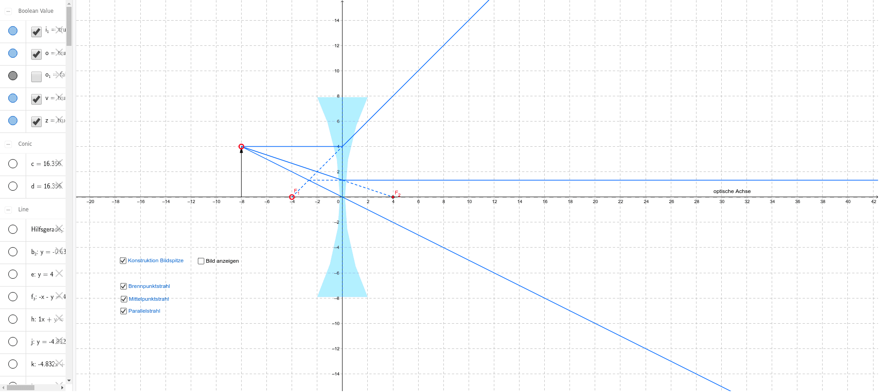Click scroll left arrow of algebra panel
The height and width of the screenshot is (392, 879).
click(3, 388)
